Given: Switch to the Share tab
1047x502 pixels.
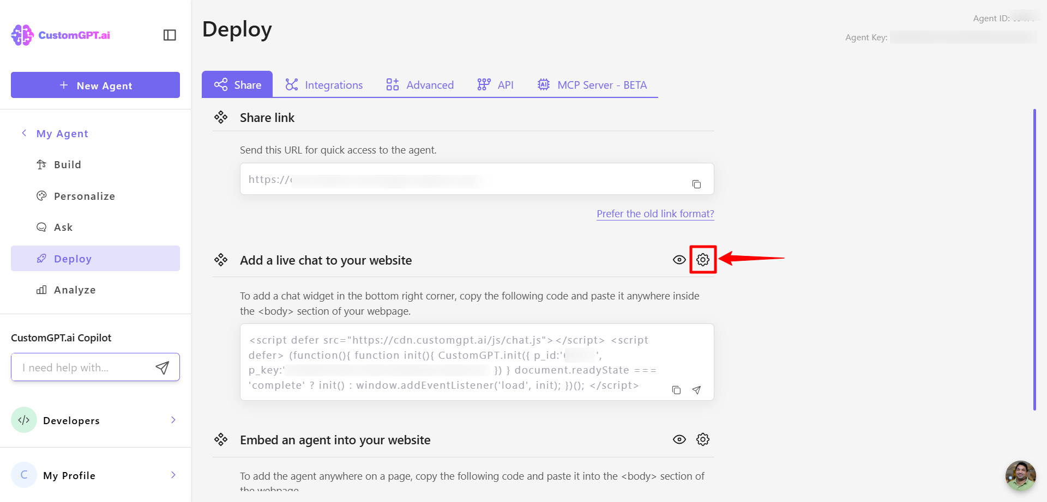Looking at the screenshot, I should coord(237,84).
